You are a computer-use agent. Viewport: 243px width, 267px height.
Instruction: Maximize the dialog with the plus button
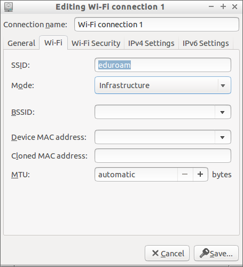pyautogui.click(x=223, y=7)
